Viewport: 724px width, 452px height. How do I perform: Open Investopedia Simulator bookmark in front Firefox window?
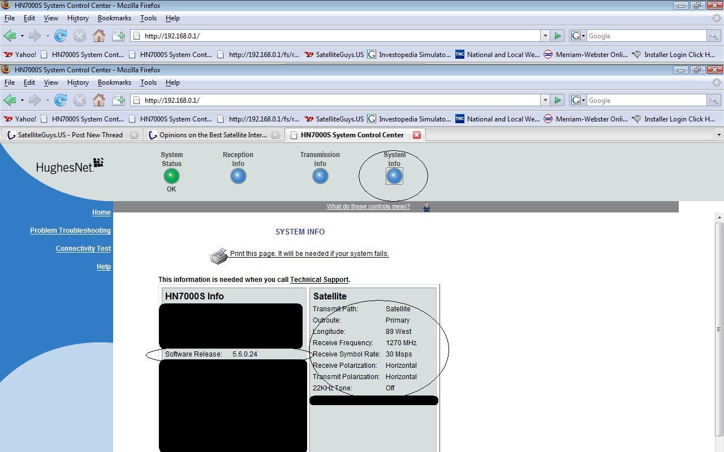pos(409,119)
